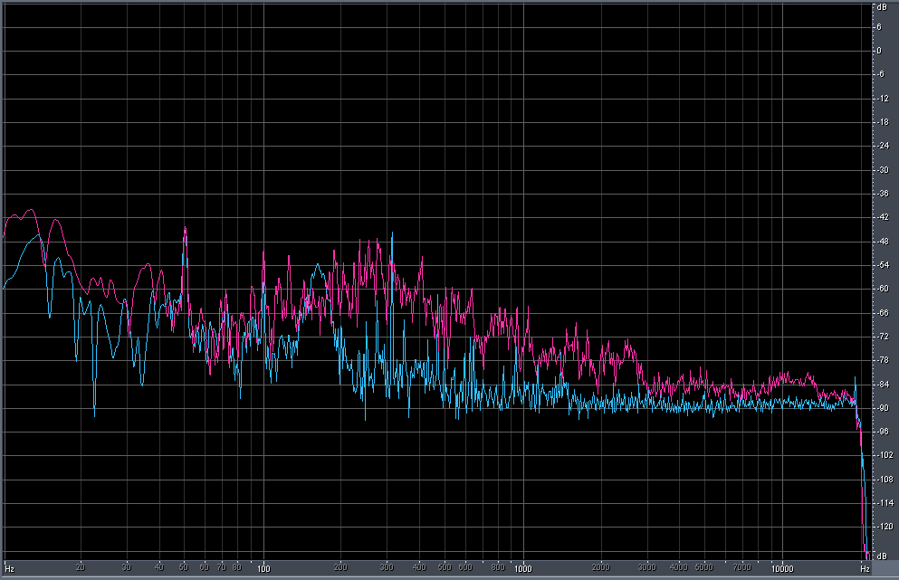Click the Hz unit label at bottom right
The image size is (899, 580).
pos(865,569)
